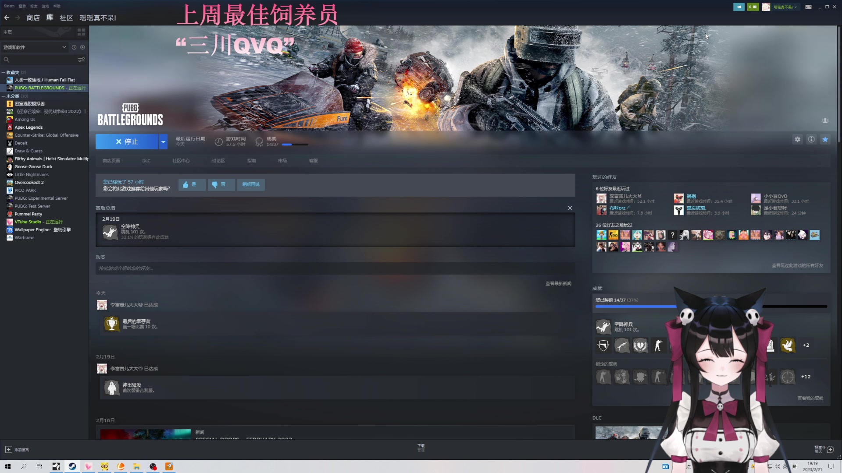
Task: Select the 社区中心 tab on game page
Action: 180,161
